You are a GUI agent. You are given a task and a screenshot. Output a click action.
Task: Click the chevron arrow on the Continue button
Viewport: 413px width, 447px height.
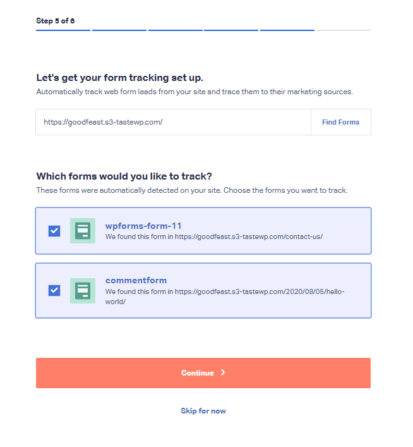[x=223, y=372]
